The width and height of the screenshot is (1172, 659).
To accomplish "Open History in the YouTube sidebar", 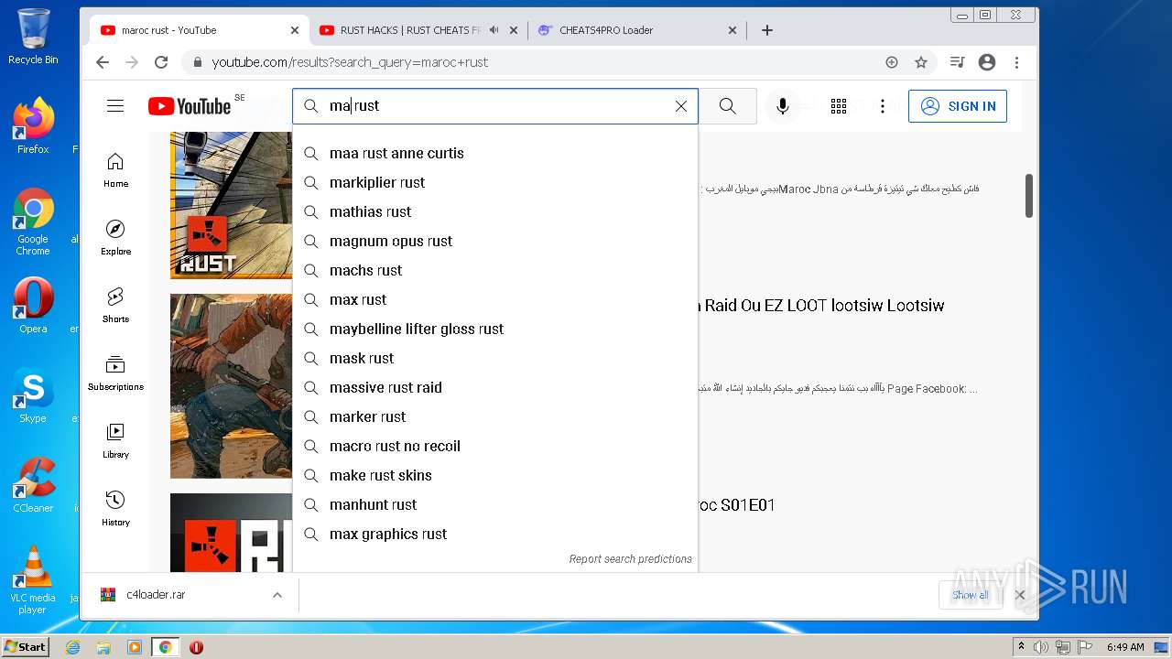I will (116, 509).
